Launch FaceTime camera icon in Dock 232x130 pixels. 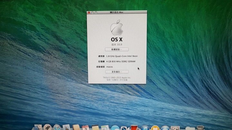coord(125,128)
